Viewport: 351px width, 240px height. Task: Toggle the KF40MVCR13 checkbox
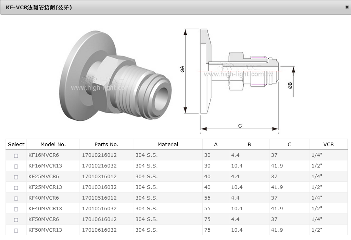pos(16,209)
